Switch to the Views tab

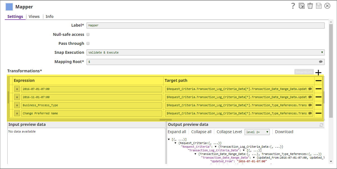pyautogui.click(x=34, y=17)
